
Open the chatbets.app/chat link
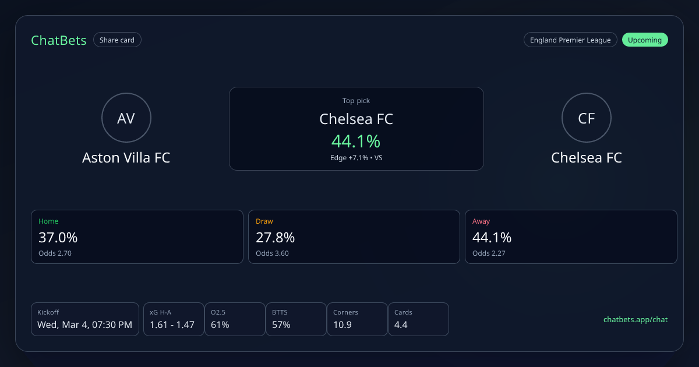[636, 319]
